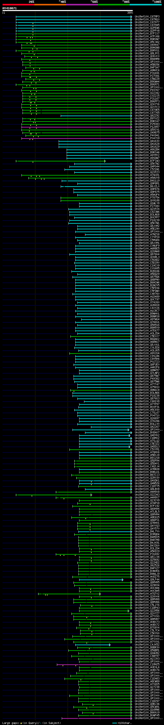Select the AV410071 query name label

coord(9,8)
